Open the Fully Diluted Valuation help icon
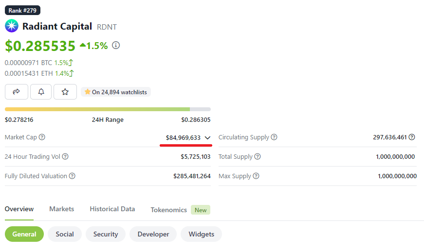The height and width of the screenshot is (252, 424). click(x=72, y=176)
